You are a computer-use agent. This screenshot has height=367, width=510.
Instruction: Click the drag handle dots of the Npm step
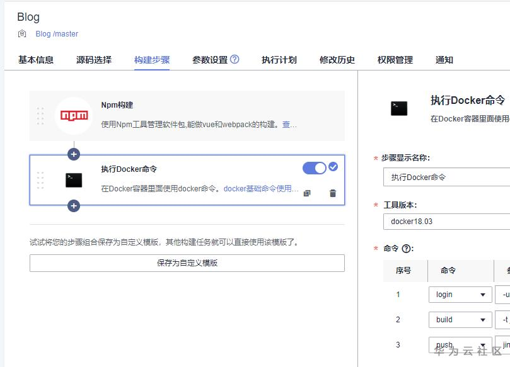[41, 115]
